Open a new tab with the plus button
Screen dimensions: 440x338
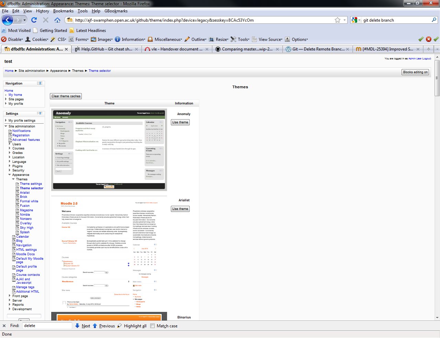[429, 49]
